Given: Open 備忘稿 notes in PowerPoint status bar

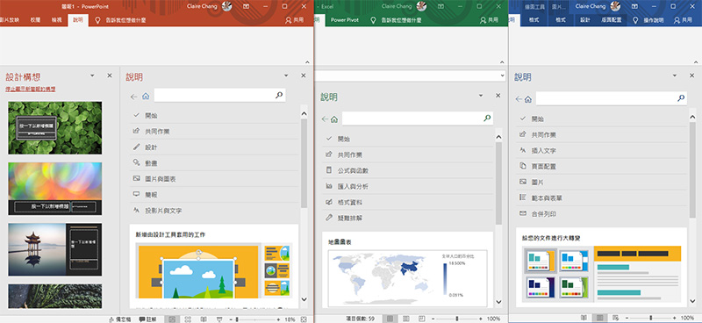Looking at the screenshot, I should point(119,319).
